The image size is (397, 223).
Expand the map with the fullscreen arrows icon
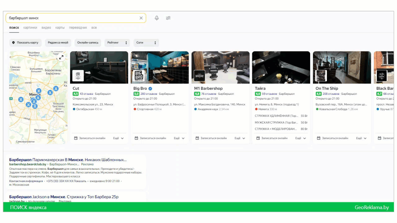pos(61,57)
